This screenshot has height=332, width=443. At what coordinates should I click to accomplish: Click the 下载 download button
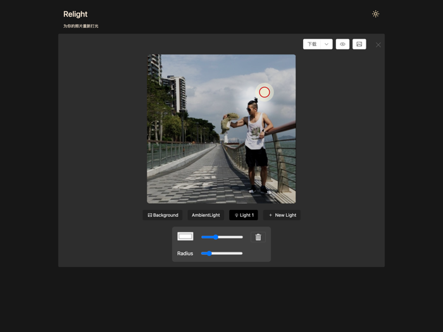pos(312,44)
